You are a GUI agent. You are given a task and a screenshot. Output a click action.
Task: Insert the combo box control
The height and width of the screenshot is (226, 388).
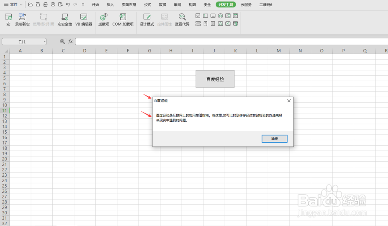coord(236,16)
